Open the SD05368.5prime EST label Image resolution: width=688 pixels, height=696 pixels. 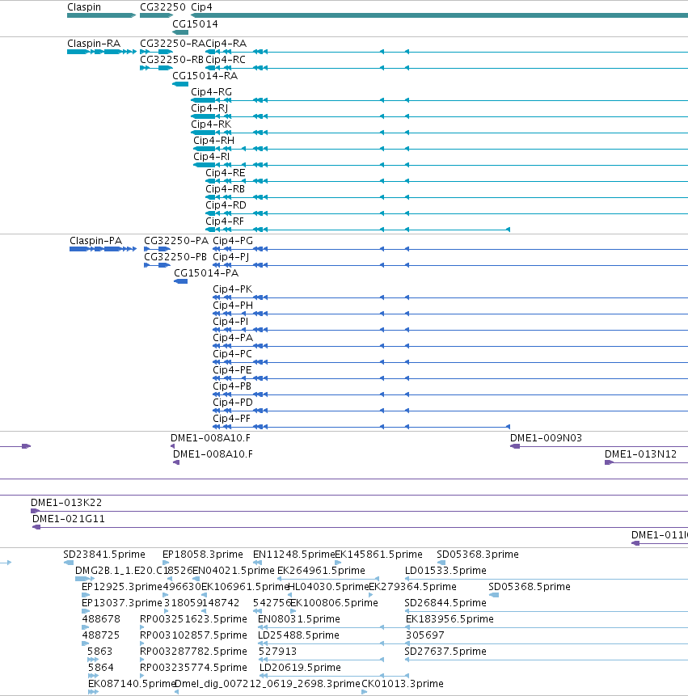point(530,587)
